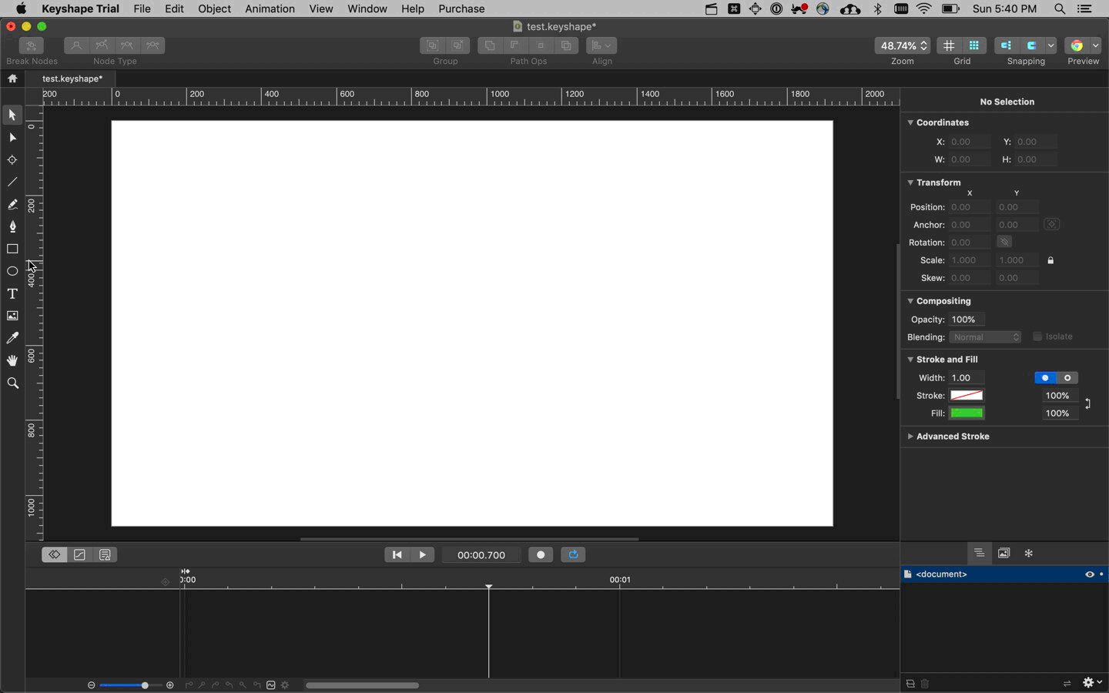Image resolution: width=1109 pixels, height=693 pixels.
Task: Pick the Pen tool
Action: pyautogui.click(x=12, y=226)
